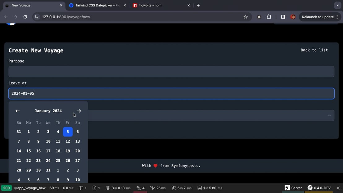The image size is (343, 193).
Task: Choose January 31 in the calendar
Action: coord(48,170)
